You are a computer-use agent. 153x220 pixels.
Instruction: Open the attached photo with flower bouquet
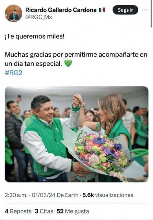coord(76,134)
